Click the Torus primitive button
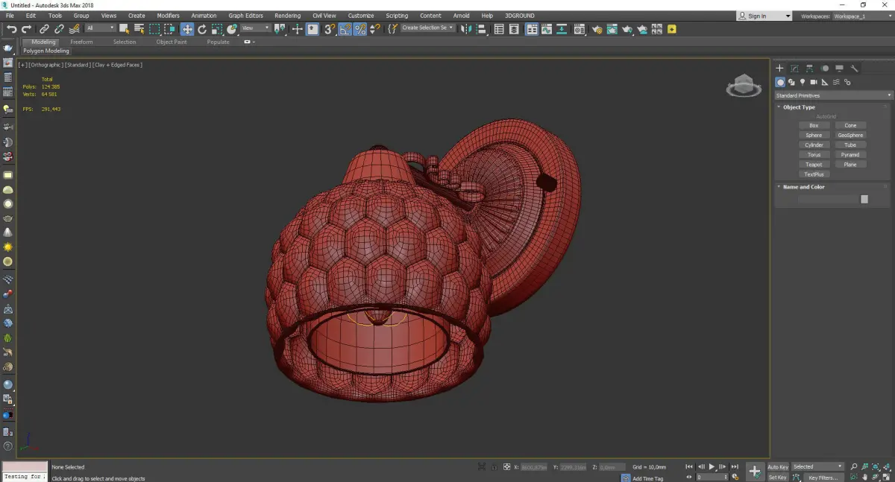895x482 pixels. pos(814,155)
